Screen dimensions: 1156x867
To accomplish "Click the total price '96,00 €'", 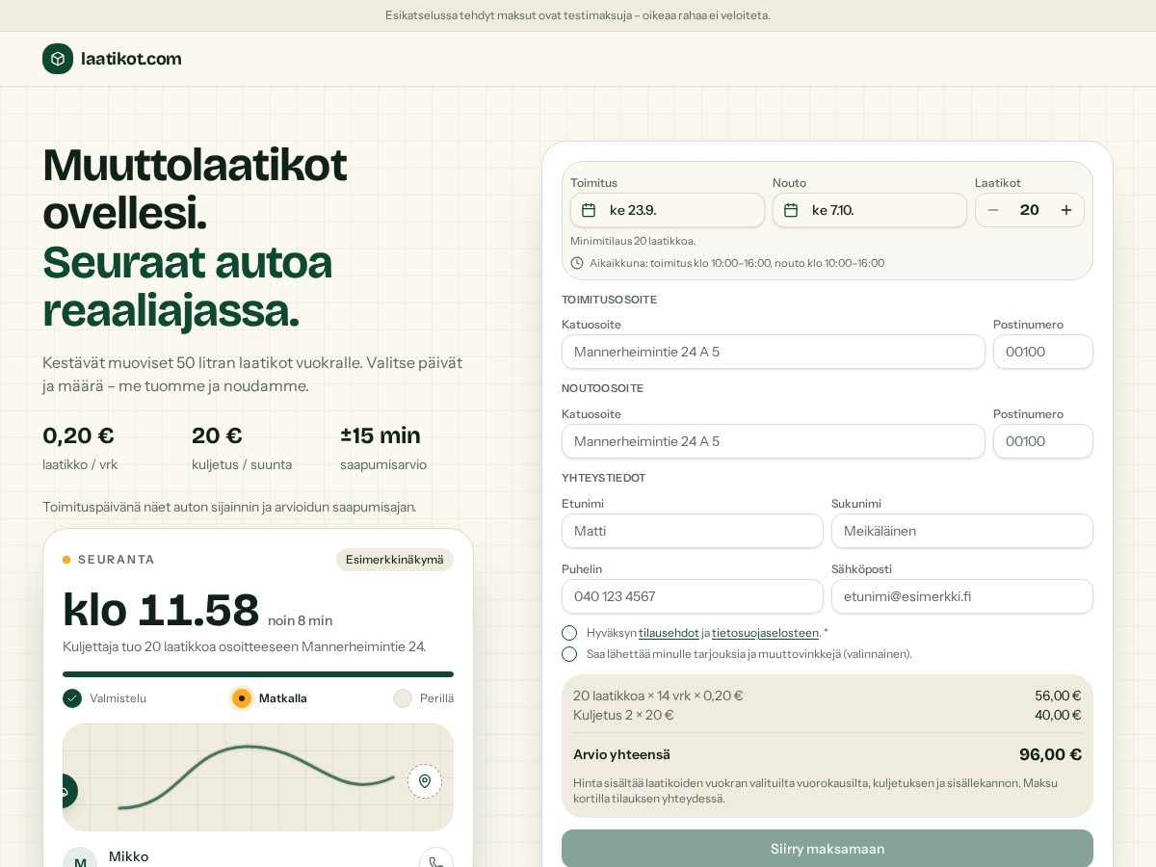I will point(1050,754).
